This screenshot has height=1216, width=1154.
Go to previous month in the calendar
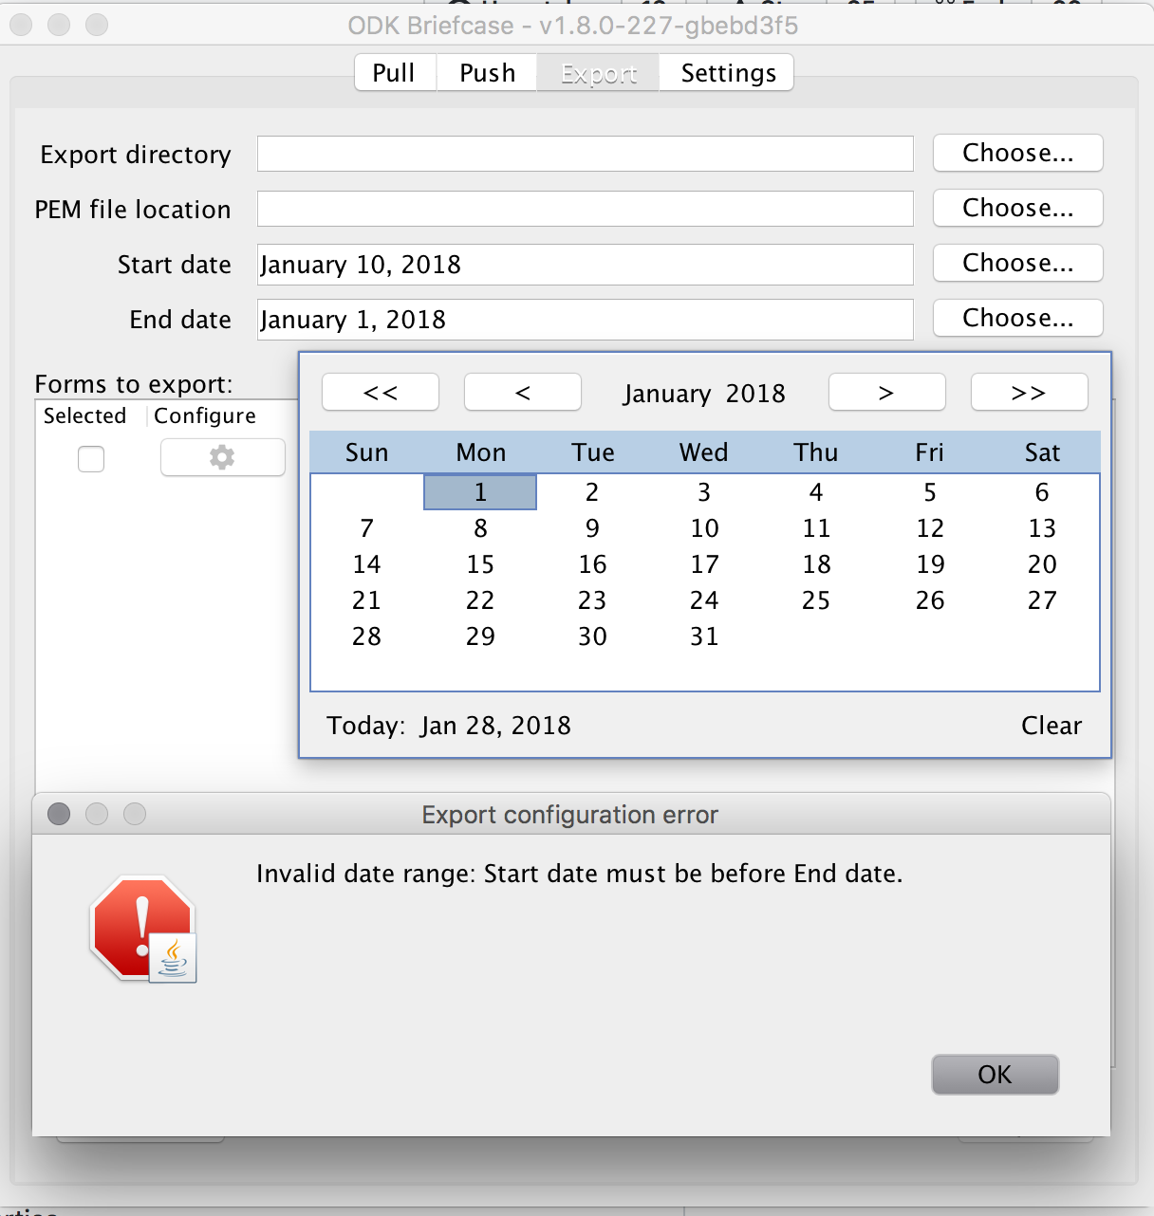pos(522,392)
